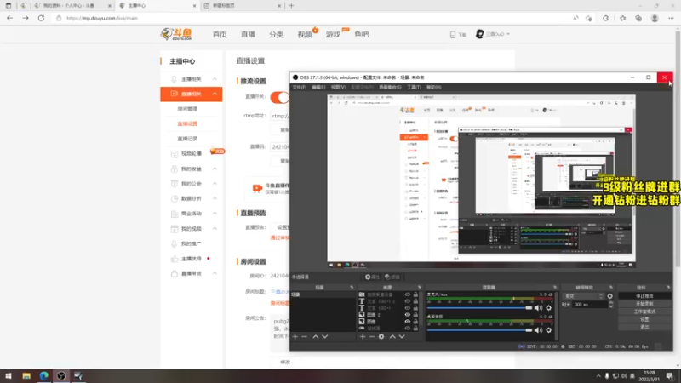Move the source down with the Sources down arrow

(402, 336)
